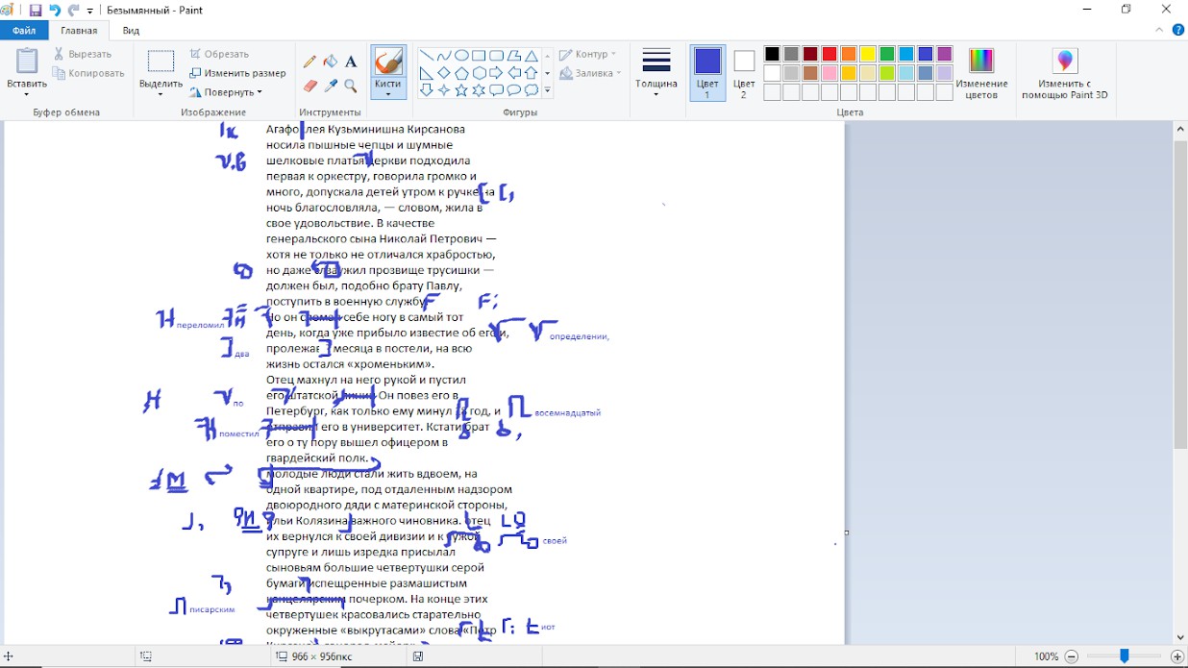Click Вырезать cut button
The image size is (1188, 668).
pyautogui.click(x=83, y=55)
